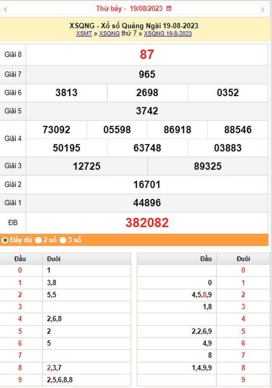
Task: Open the XSQNG breadcrumb link
Action: click(109, 33)
